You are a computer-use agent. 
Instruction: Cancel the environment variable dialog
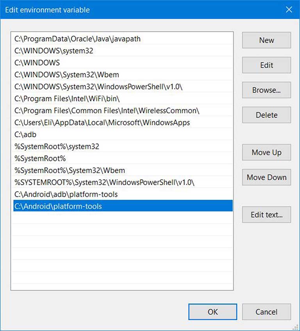[266, 312]
